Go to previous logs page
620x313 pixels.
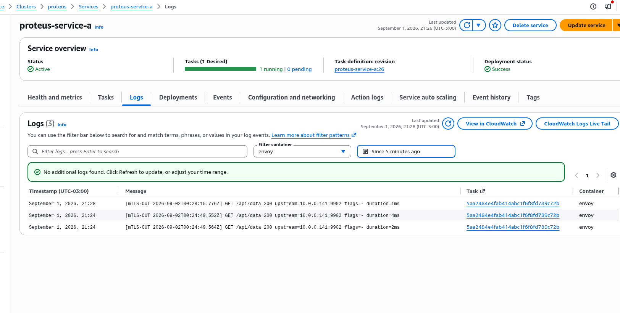576,175
